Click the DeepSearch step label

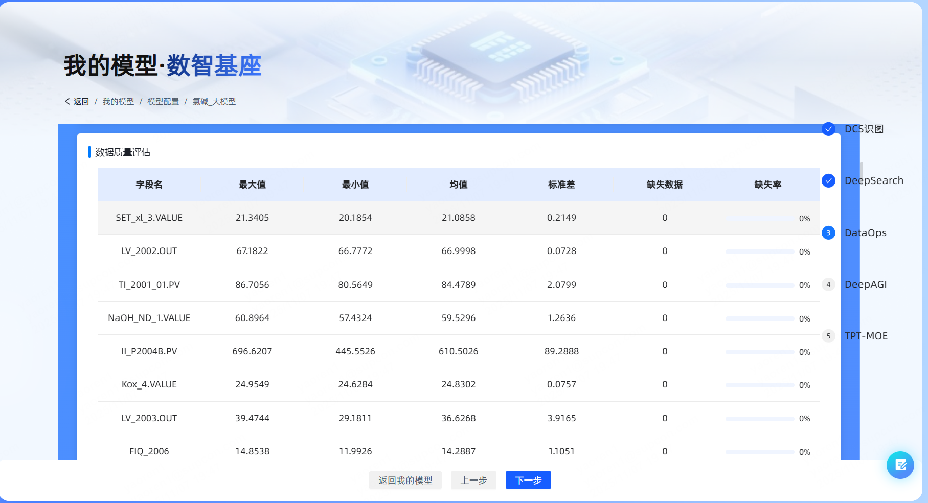pyautogui.click(x=874, y=181)
